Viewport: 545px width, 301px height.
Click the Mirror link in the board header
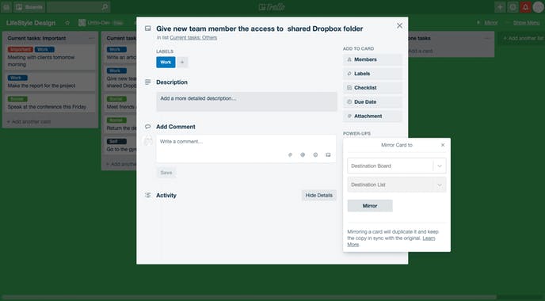pyautogui.click(x=491, y=23)
